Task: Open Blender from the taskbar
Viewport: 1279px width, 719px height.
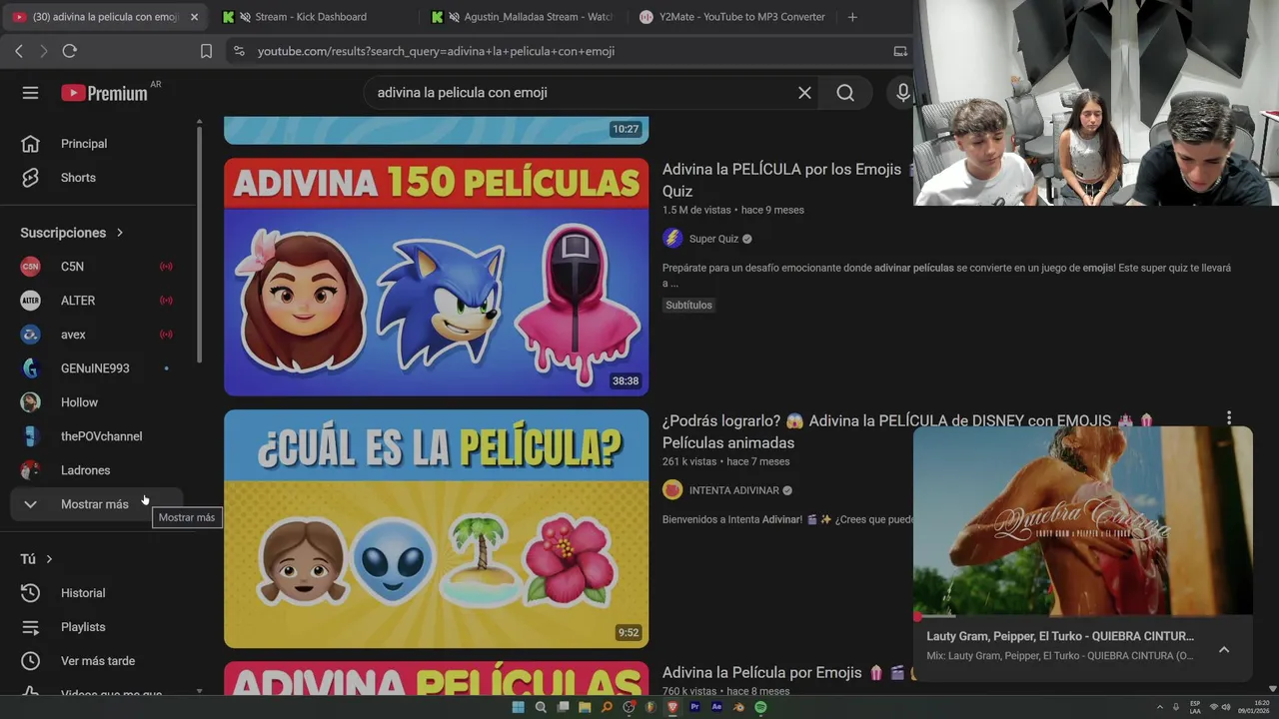Action: 738,707
